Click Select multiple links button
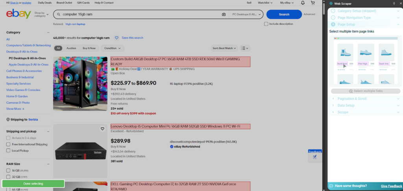 366,91
